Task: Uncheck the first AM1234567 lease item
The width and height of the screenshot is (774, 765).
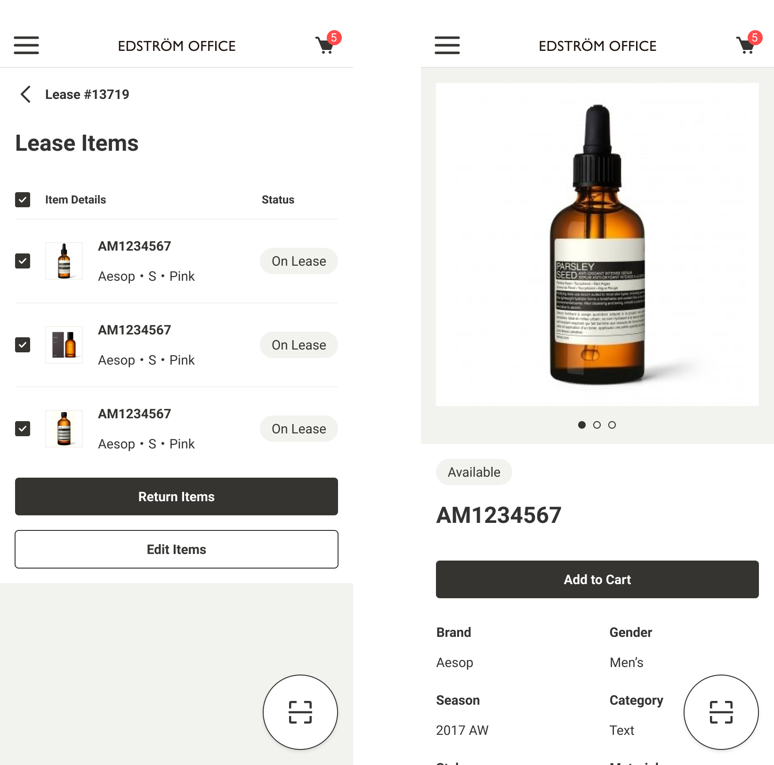Action: (x=23, y=261)
